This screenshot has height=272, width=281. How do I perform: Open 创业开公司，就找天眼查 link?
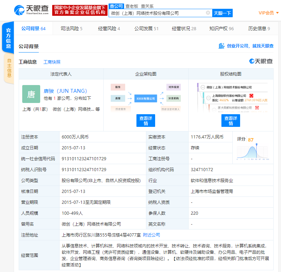coord(250,46)
